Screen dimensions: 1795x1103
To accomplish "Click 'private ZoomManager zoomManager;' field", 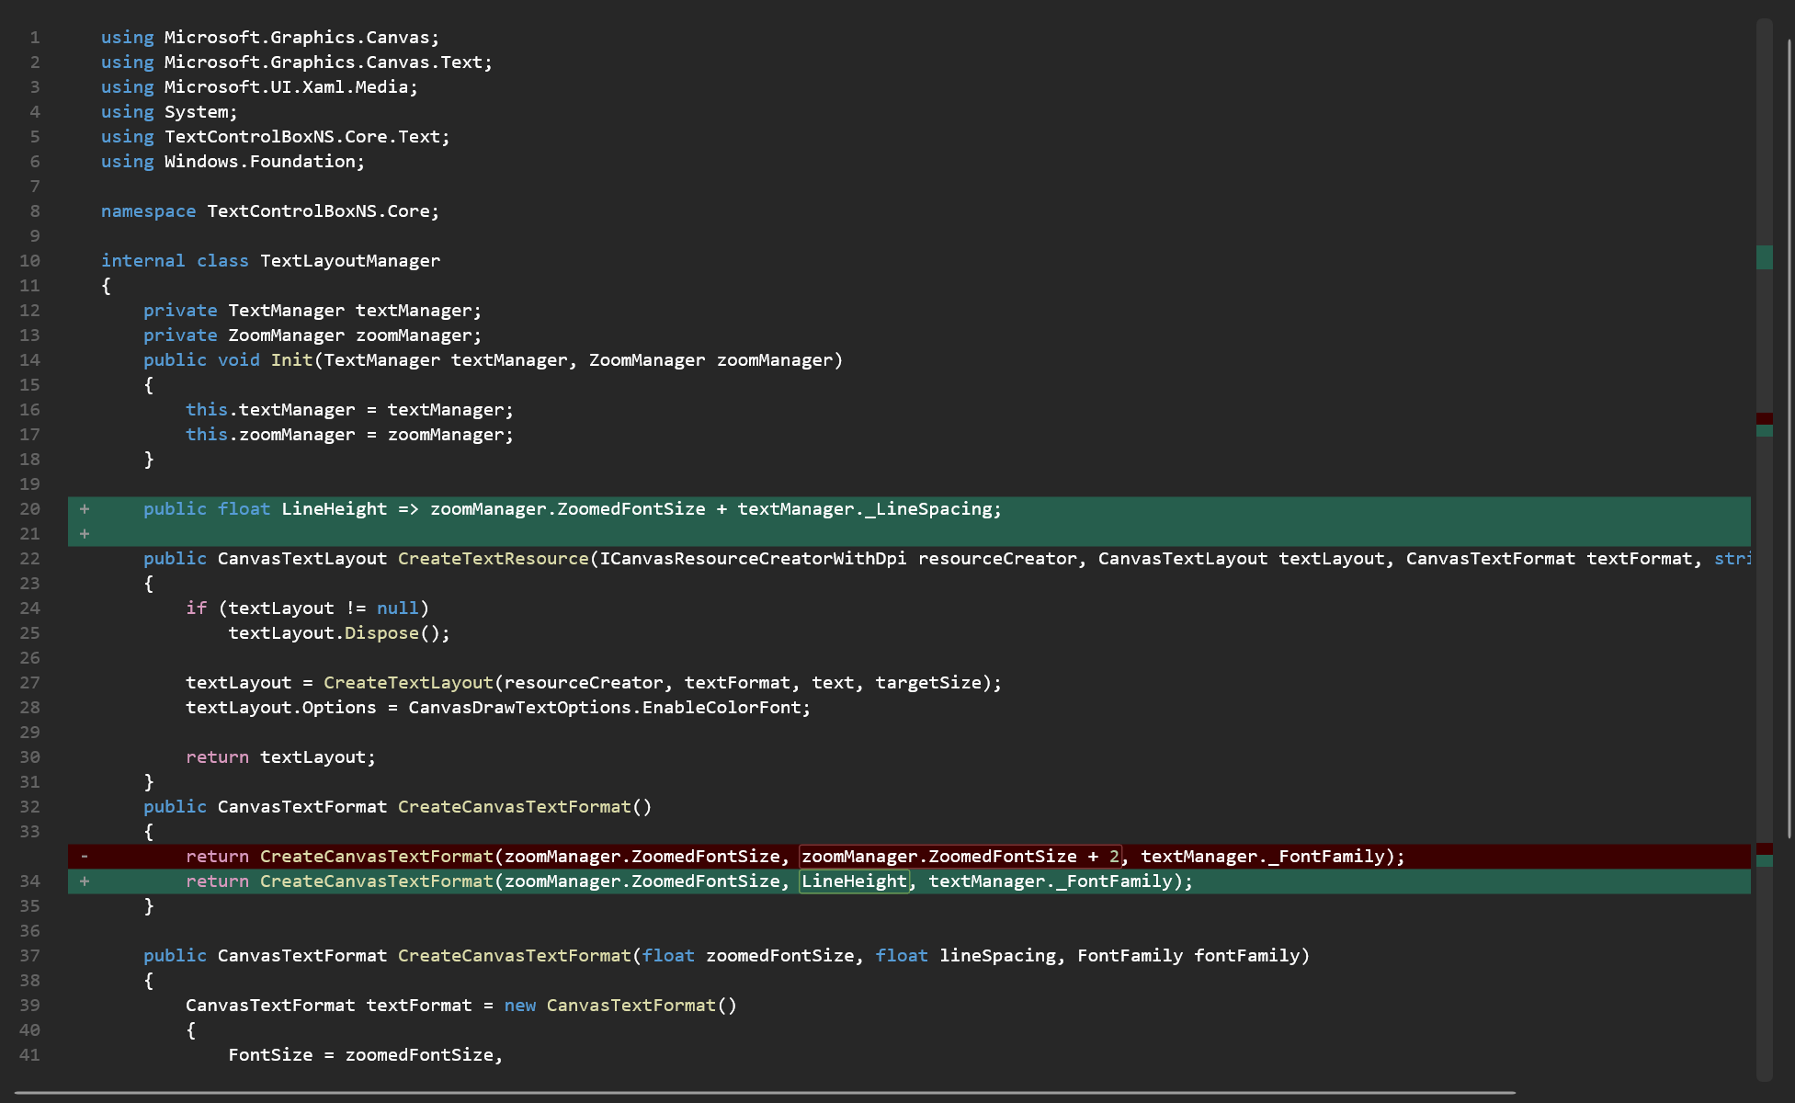I will (312, 335).
